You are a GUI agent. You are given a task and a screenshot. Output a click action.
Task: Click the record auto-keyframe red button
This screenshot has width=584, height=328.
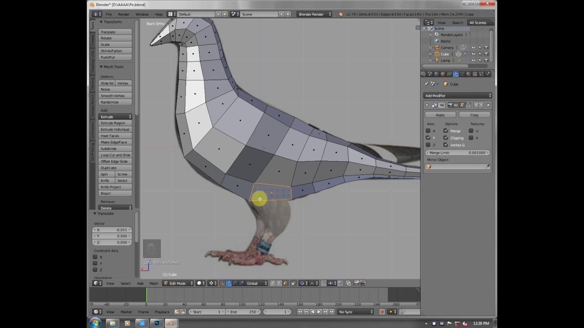(382, 312)
